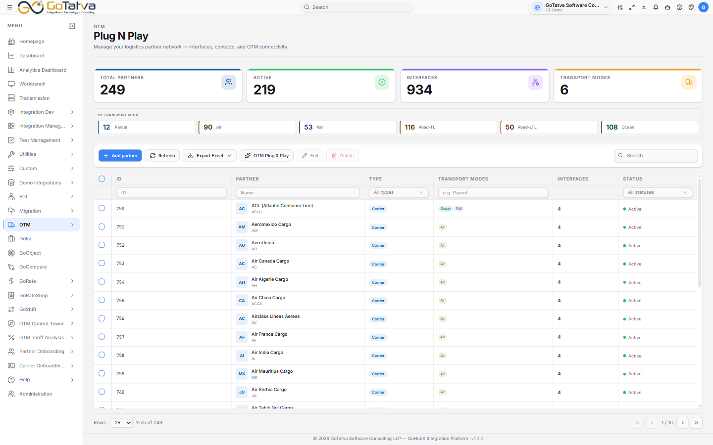Focus the partner table Search box
This screenshot has width=713, height=445.
click(x=657, y=156)
